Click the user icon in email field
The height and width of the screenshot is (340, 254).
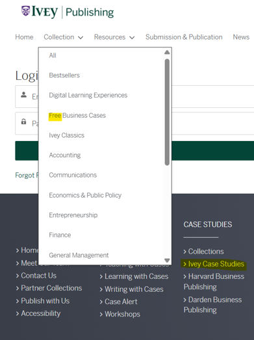point(23,95)
